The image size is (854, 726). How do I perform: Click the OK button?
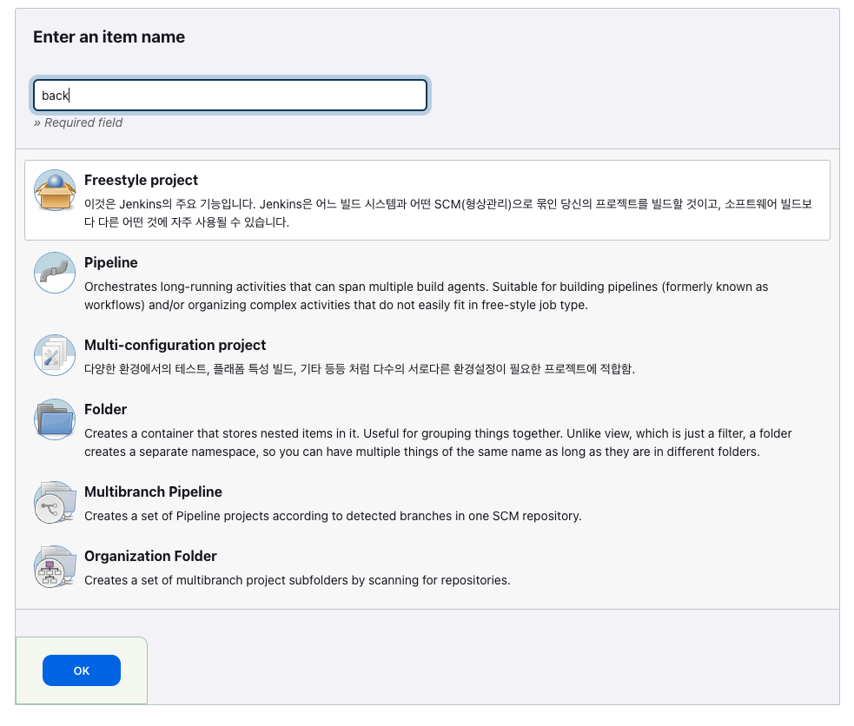tap(82, 670)
